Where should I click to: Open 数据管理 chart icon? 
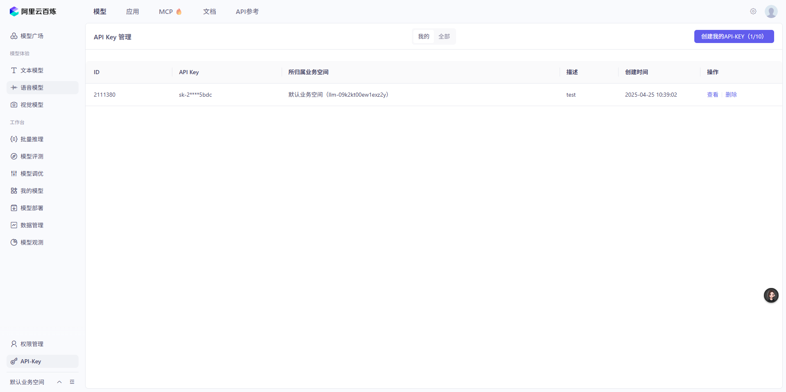14,225
